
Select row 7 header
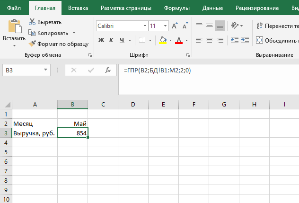click(x=6, y=171)
